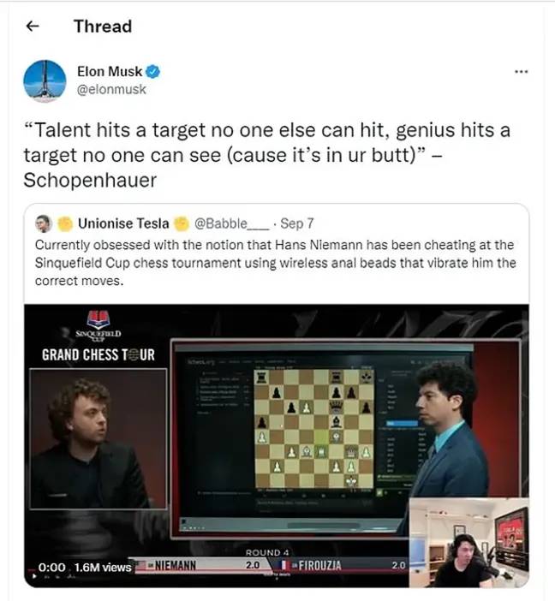Open Unionise Tesla's small profile avatar

(x=44, y=223)
